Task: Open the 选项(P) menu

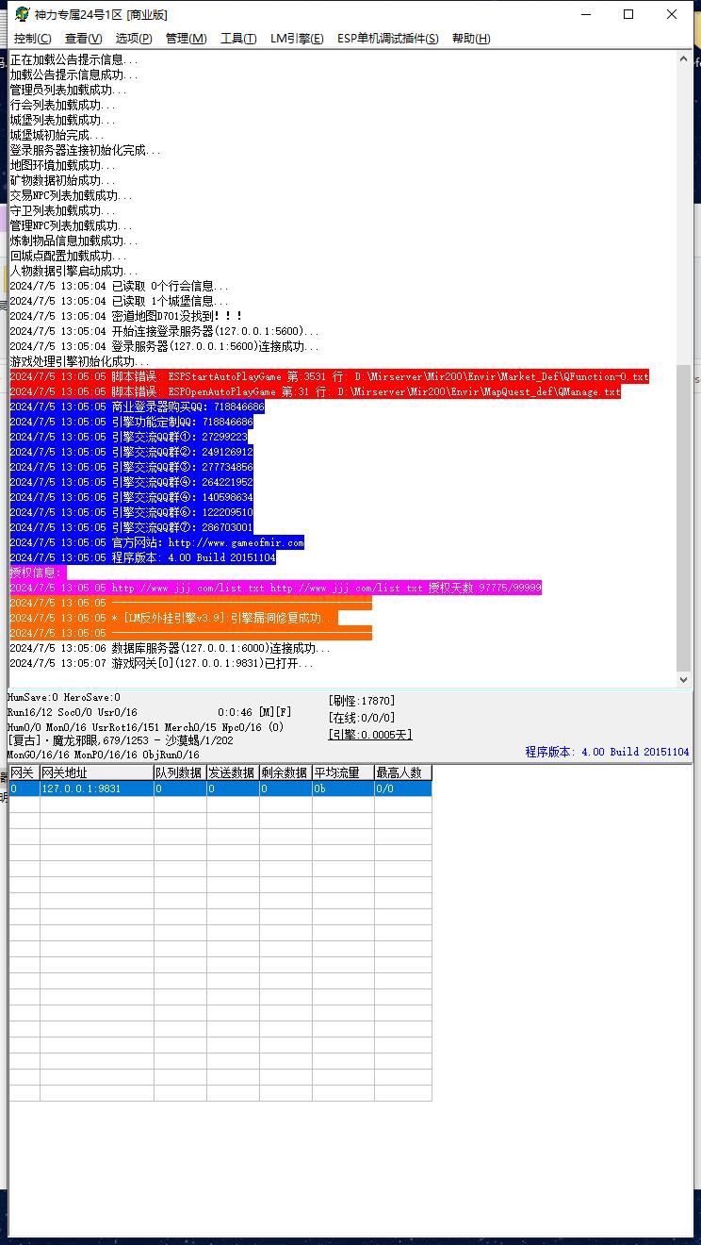Action: (x=134, y=39)
